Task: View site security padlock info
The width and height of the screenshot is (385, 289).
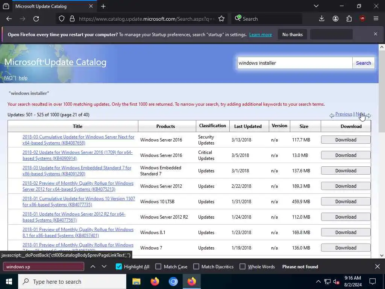Action: tap(72, 19)
